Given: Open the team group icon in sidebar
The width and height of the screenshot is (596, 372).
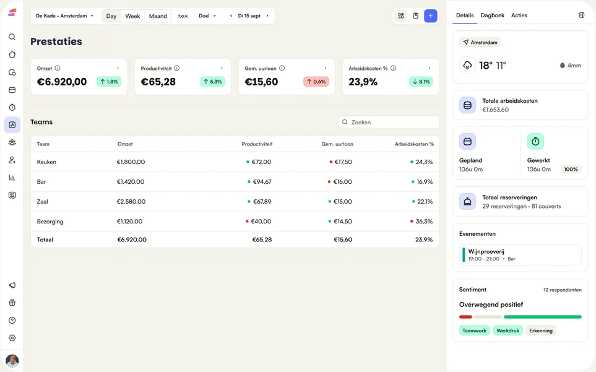Looking at the screenshot, I should coord(12,142).
